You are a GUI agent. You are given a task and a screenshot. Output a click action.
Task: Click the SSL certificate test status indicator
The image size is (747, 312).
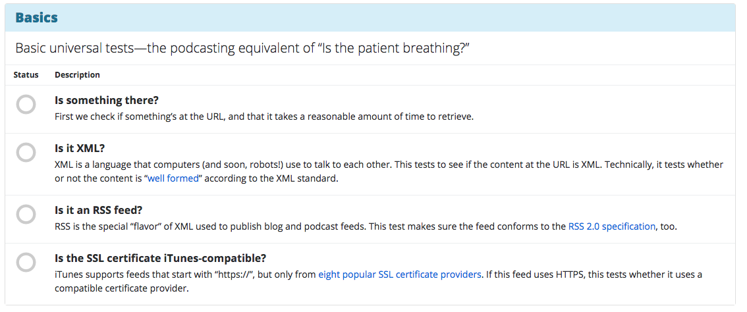[x=26, y=263]
